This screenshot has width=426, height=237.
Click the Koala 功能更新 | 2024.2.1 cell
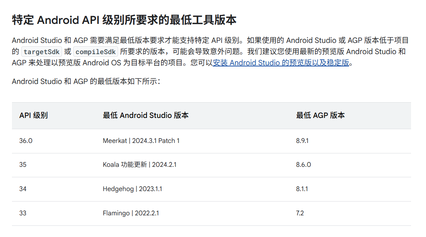[139, 165]
